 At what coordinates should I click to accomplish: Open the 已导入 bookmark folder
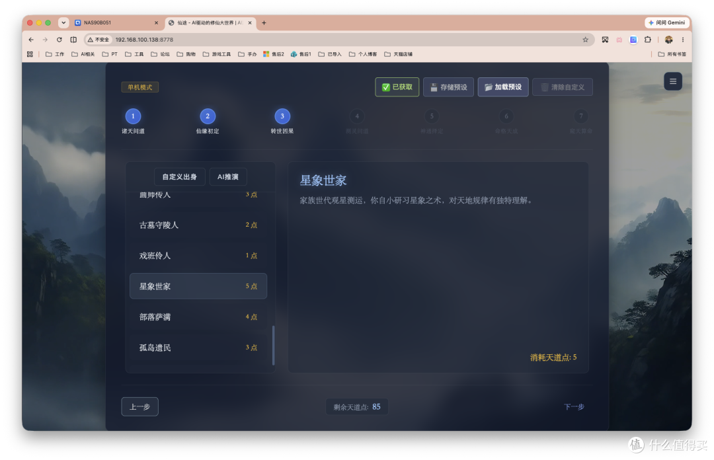point(330,54)
